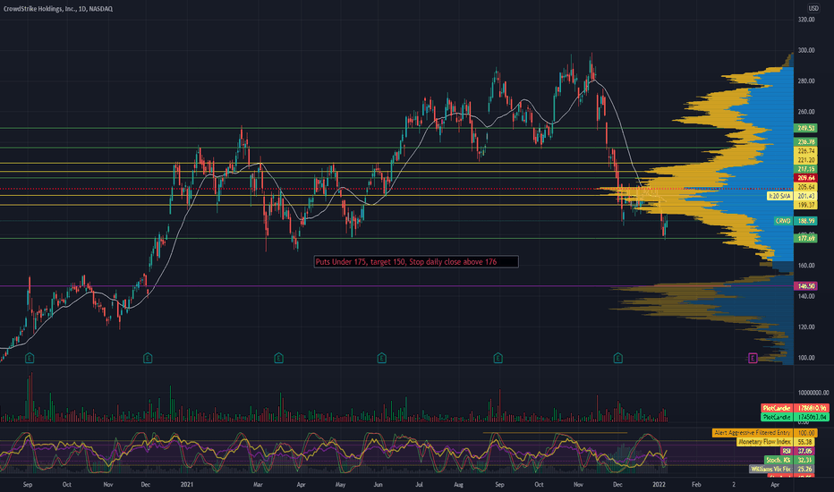The height and width of the screenshot is (492, 834).
Task: Click the 2021 label on time axis
Action: point(187,485)
